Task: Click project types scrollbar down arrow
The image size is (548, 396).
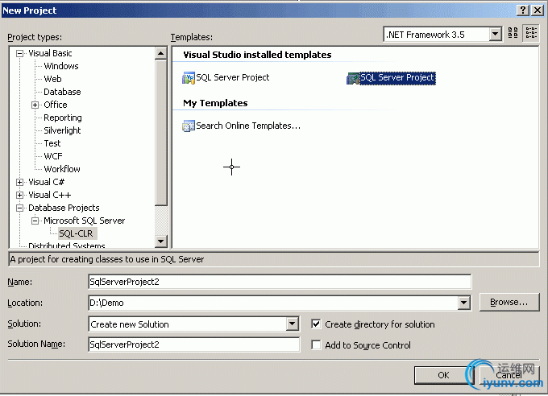Action: [160, 241]
